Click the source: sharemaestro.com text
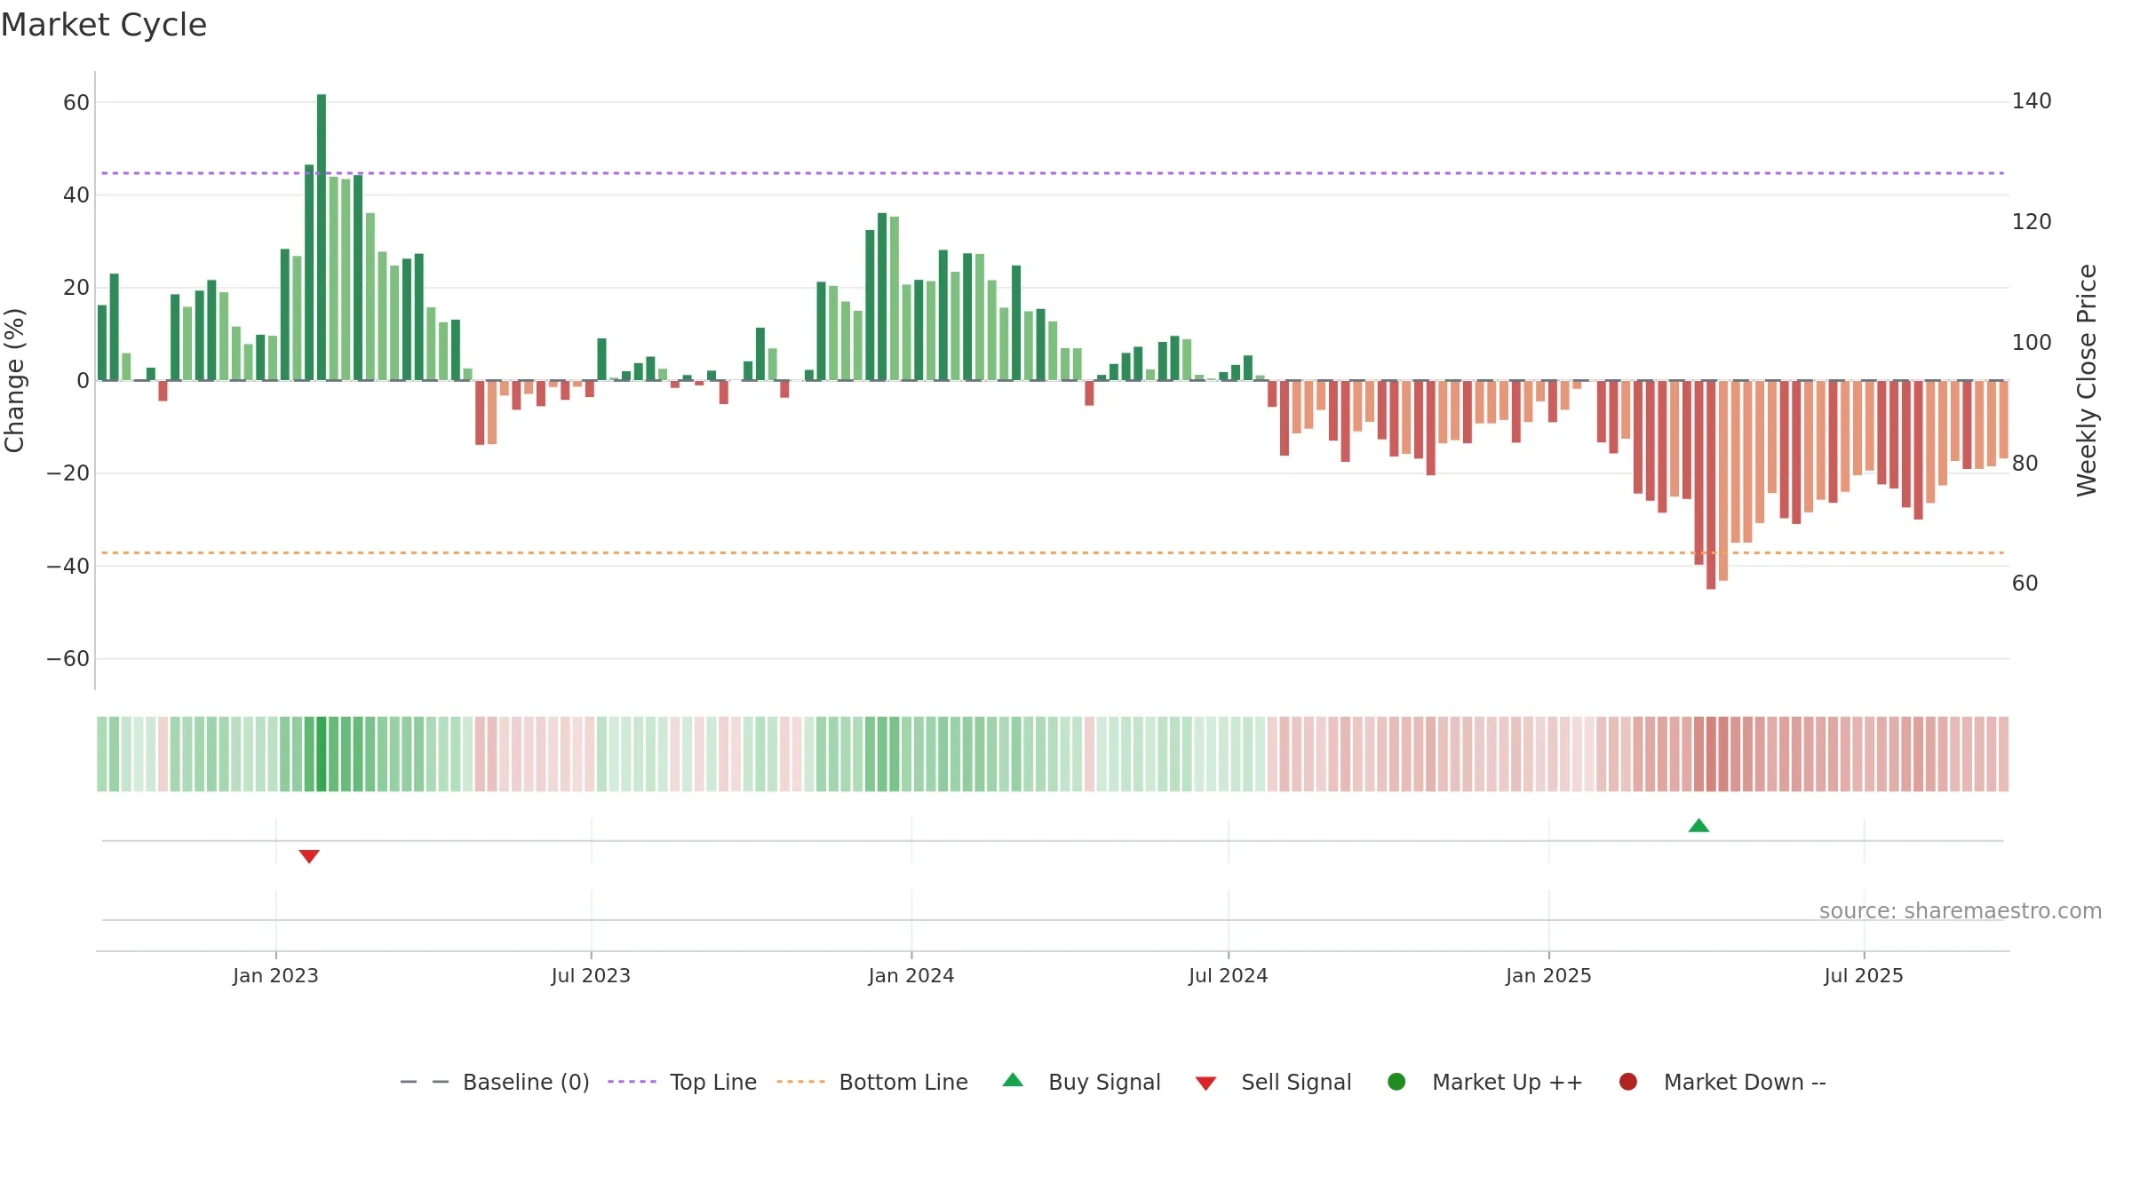This screenshot has width=2132, height=1199. [x=1961, y=911]
